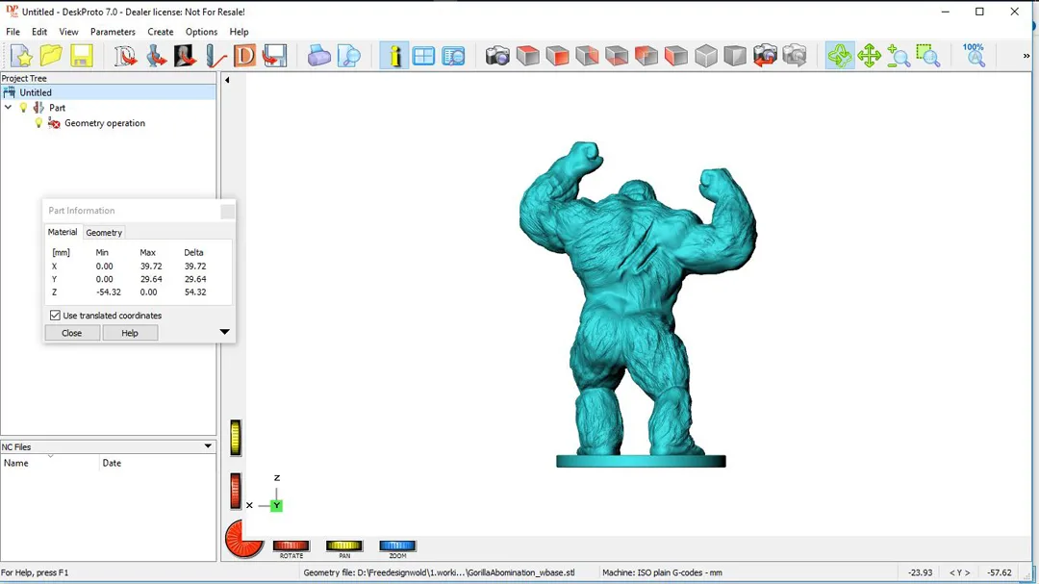Image resolution: width=1039 pixels, height=584 pixels.
Task: Open the Edit menu
Action: tap(39, 32)
